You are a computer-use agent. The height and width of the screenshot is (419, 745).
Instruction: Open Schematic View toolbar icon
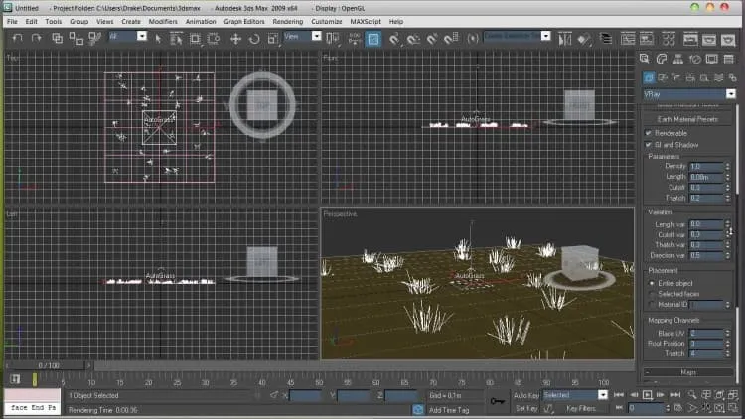(x=647, y=39)
